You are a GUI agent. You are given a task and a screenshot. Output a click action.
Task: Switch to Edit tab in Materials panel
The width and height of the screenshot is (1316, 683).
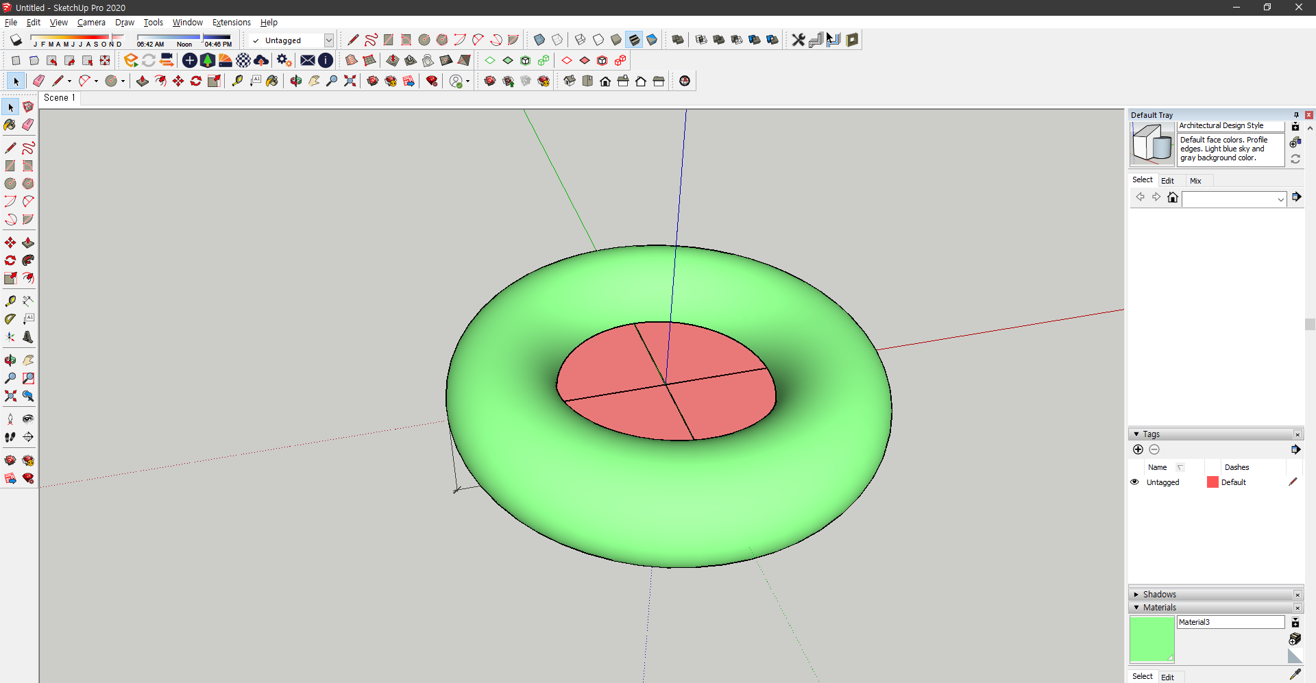tap(1167, 677)
